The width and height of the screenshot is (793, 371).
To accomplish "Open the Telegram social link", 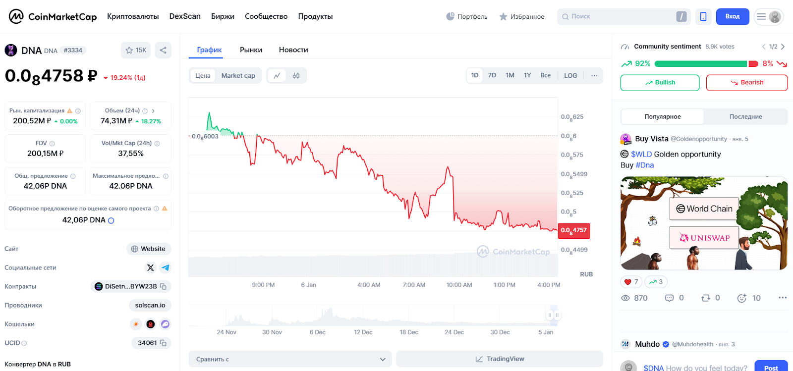I will pyautogui.click(x=166, y=267).
